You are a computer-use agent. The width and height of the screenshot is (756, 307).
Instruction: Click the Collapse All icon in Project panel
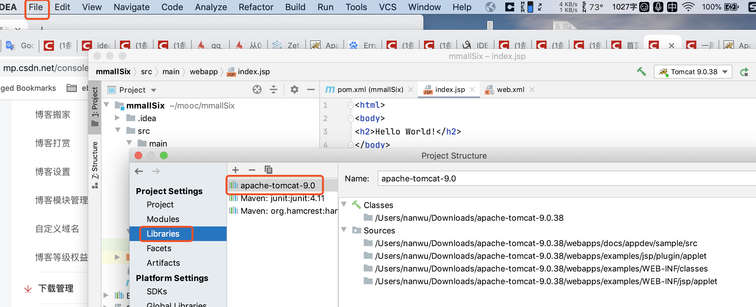273,89
